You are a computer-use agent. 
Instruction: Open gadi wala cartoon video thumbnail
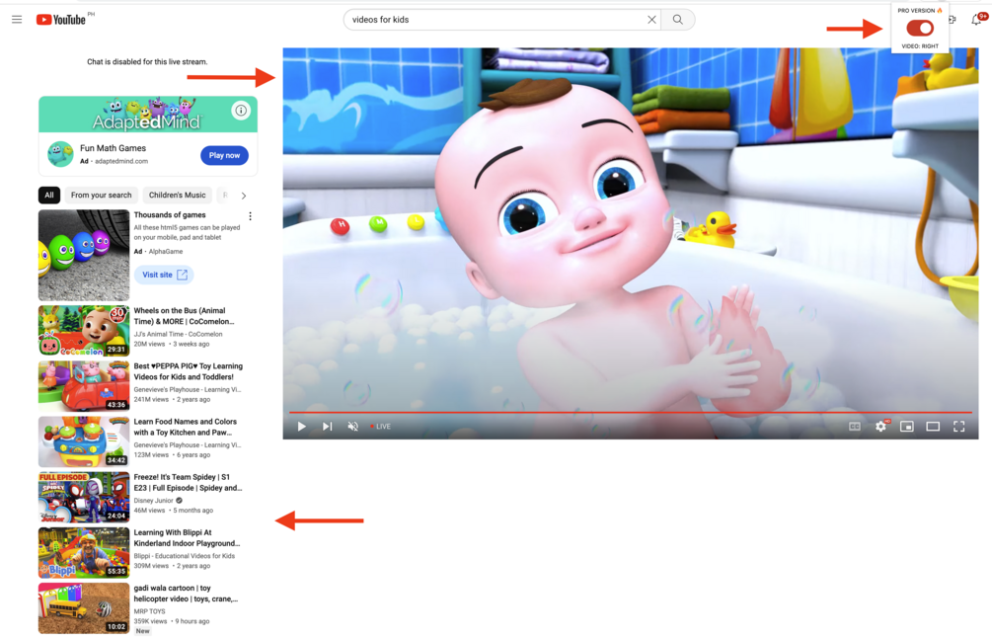[84, 608]
